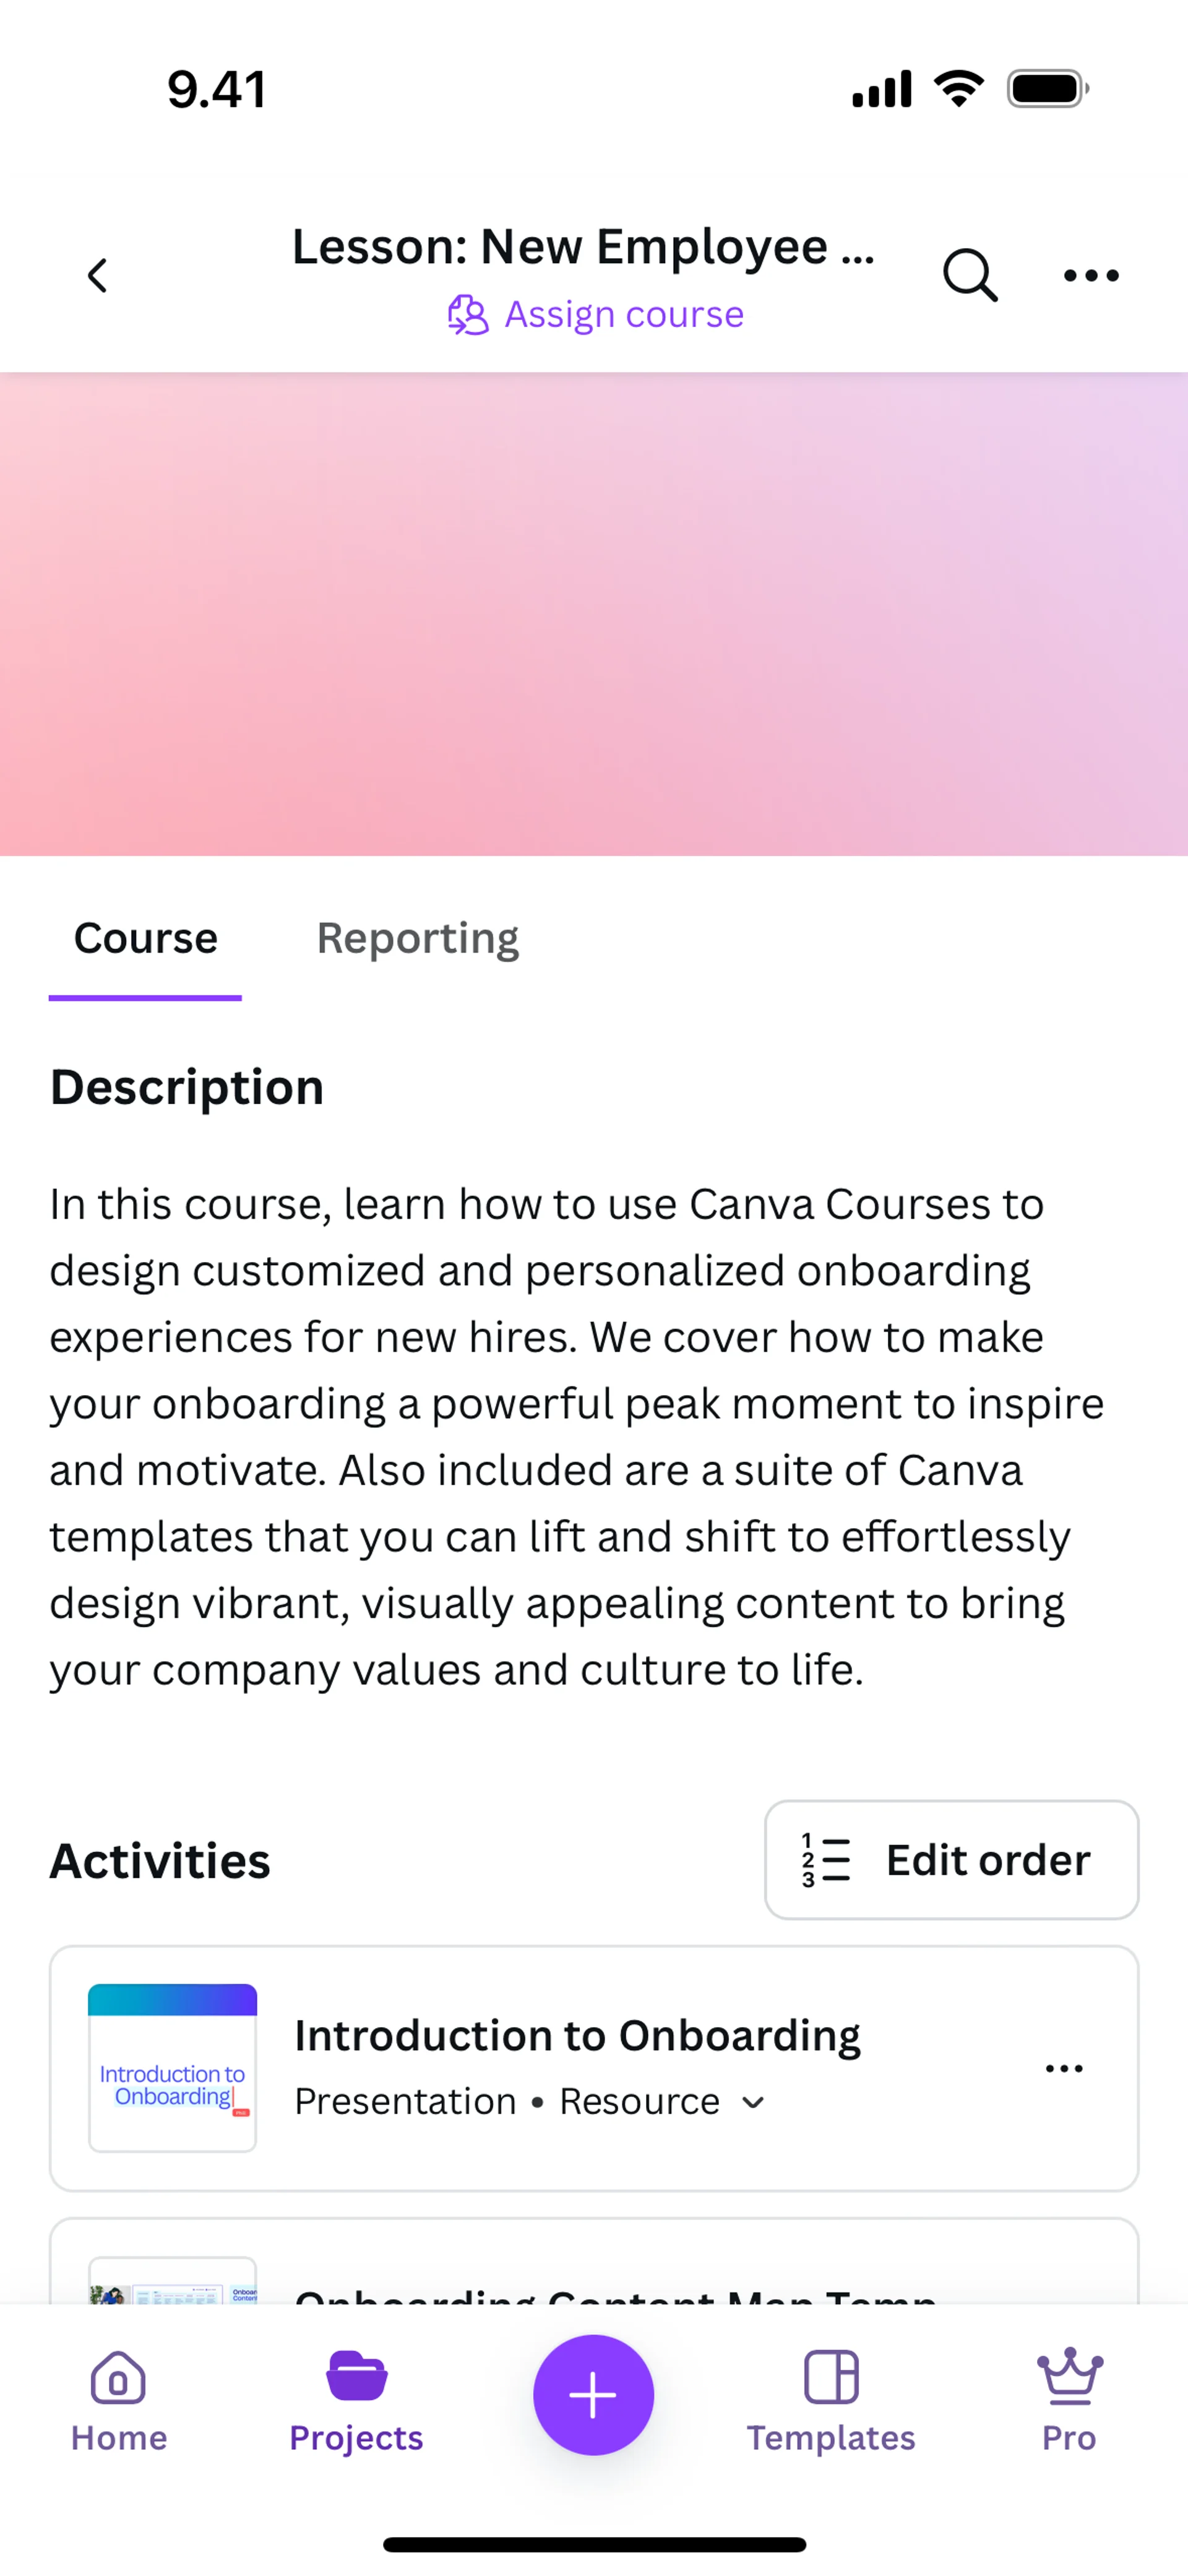Tap the pink gradient course banner
The width and height of the screenshot is (1188, 2576).
[594, 614]
